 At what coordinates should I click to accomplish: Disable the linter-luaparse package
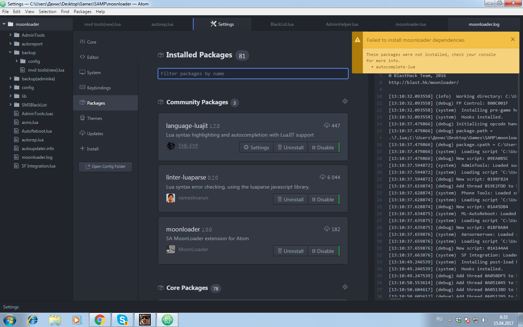[323, 199]
